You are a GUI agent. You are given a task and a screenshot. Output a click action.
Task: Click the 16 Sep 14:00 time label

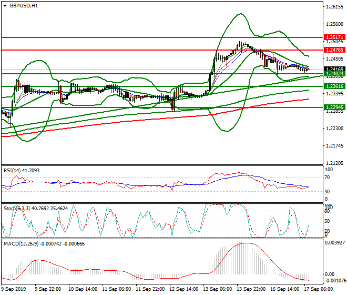point(284,289)
